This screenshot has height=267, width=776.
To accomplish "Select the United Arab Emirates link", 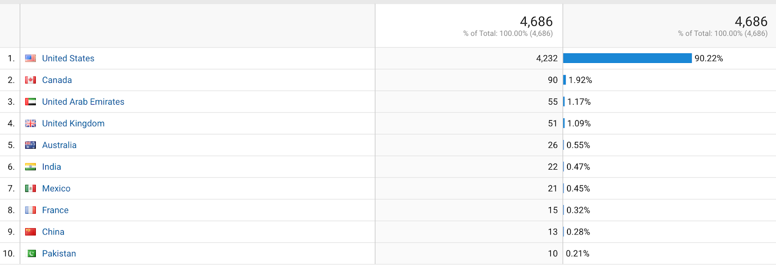I will point(83,102).
